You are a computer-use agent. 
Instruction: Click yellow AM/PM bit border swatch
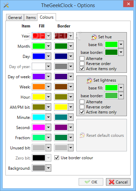tap(61, 107)
